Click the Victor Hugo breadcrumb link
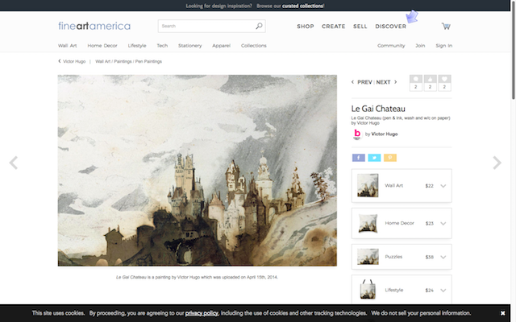 click(x=74, y=61)
